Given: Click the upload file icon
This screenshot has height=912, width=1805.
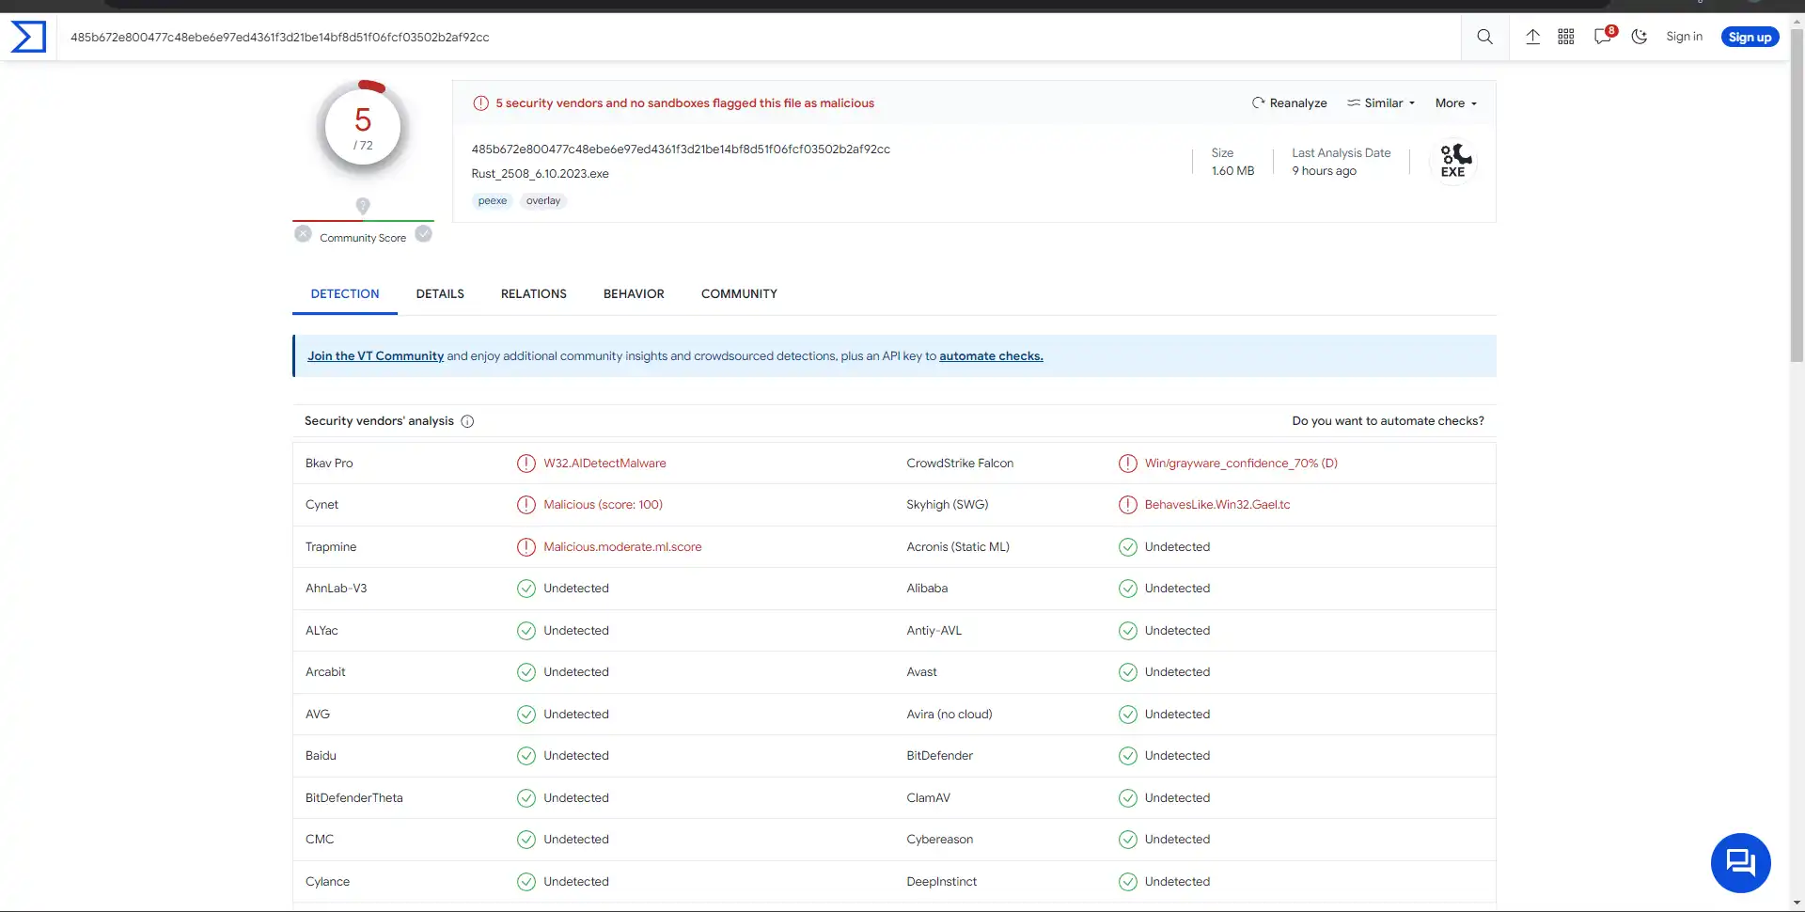Looking at the screenshot, I should coord(1532,37).
